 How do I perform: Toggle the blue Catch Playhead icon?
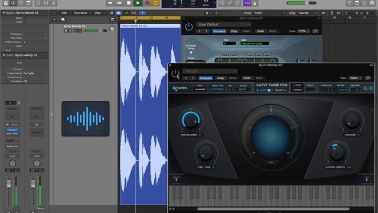(142, 13)
